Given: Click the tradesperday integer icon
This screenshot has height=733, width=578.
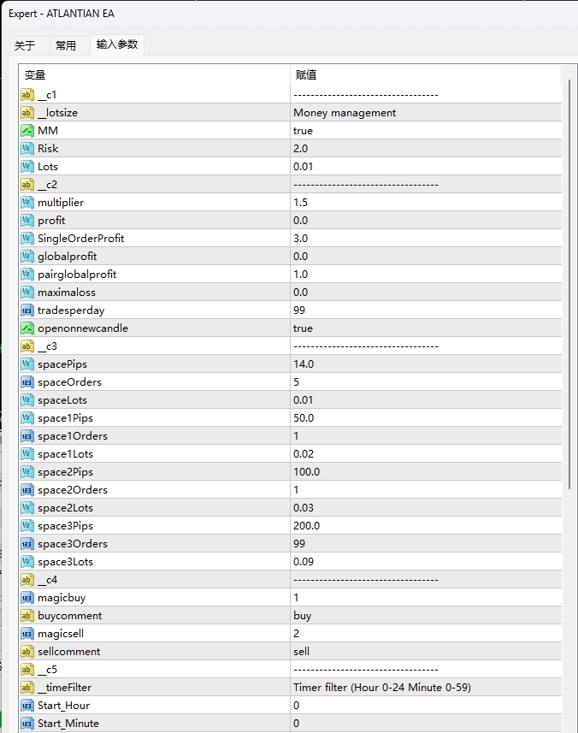Looking at the screenshot, I should [x=27, y=310].
